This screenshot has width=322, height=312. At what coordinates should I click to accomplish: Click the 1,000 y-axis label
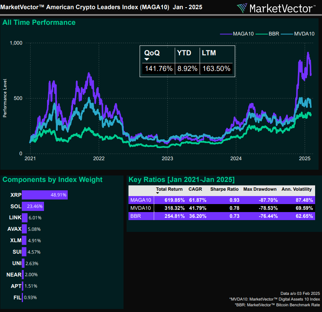click(x=16, y=43)
